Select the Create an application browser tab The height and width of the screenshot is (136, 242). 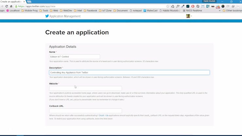11,2
